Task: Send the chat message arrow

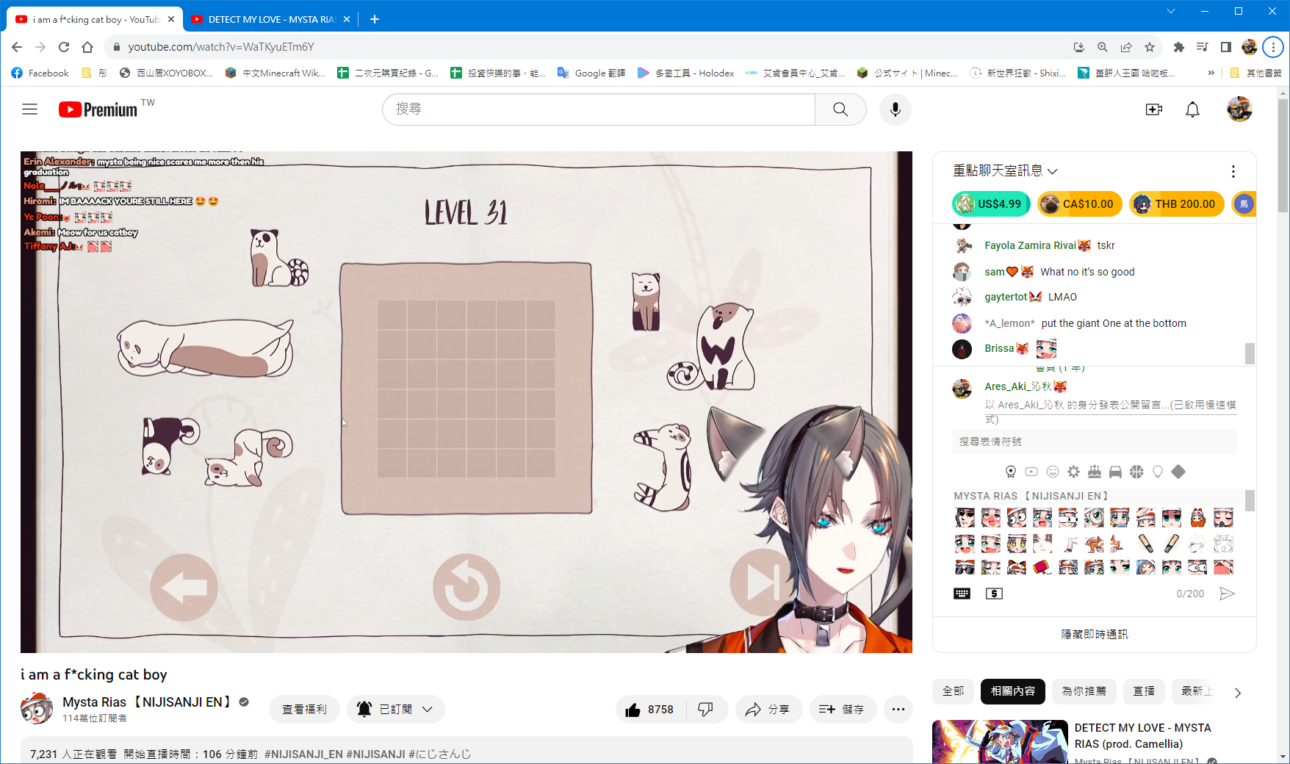Action: (1227, 594)
